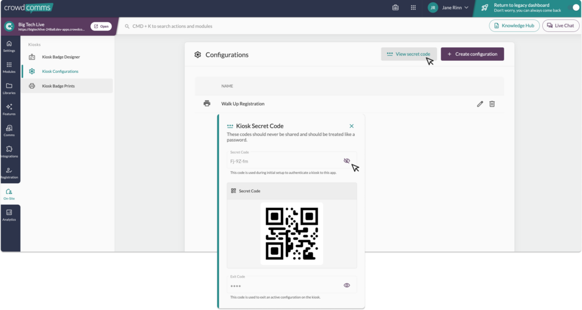Image resolution: width=582 pixels, height=310 pixels.
Task: Close the Kiosk Secret Code dialog
Action: (351, 126)
